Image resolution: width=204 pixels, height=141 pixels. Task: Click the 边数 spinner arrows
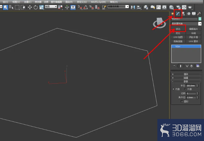(x=197, y=93)
